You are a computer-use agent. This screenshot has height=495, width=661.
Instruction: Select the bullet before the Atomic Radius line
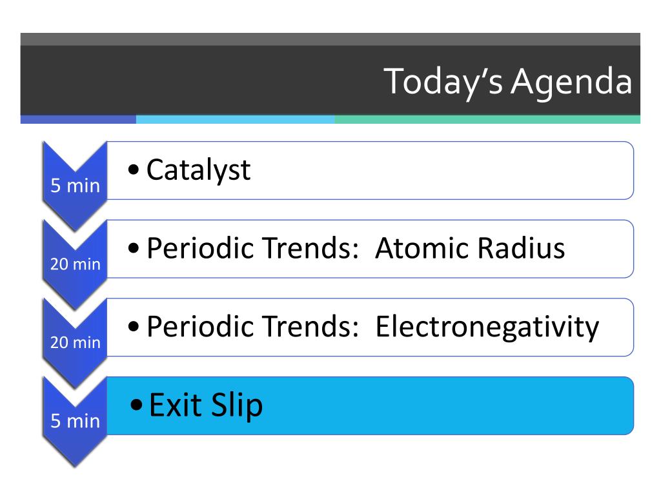tap(134, 248)
